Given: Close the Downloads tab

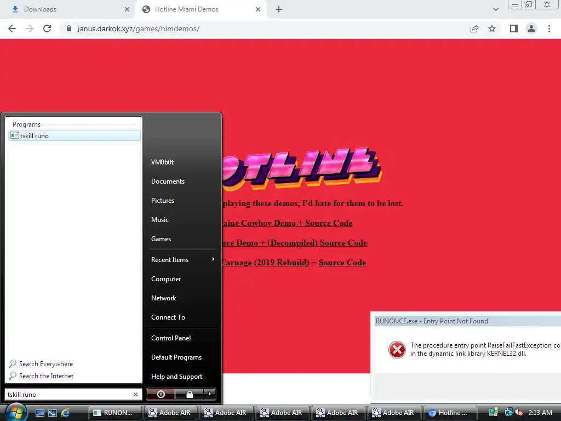Looking at the screenshot, I should pyautogui.click(x=127, y=9).
